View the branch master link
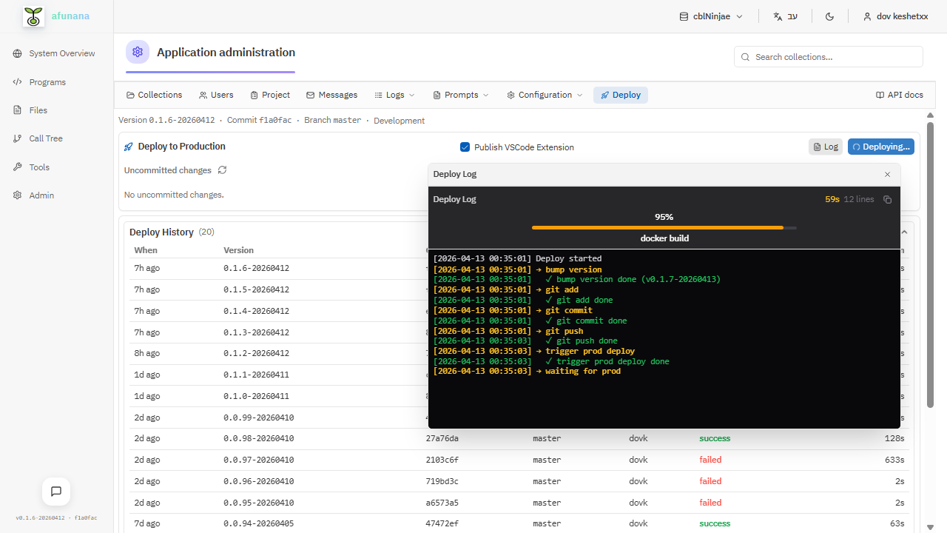 332,120
